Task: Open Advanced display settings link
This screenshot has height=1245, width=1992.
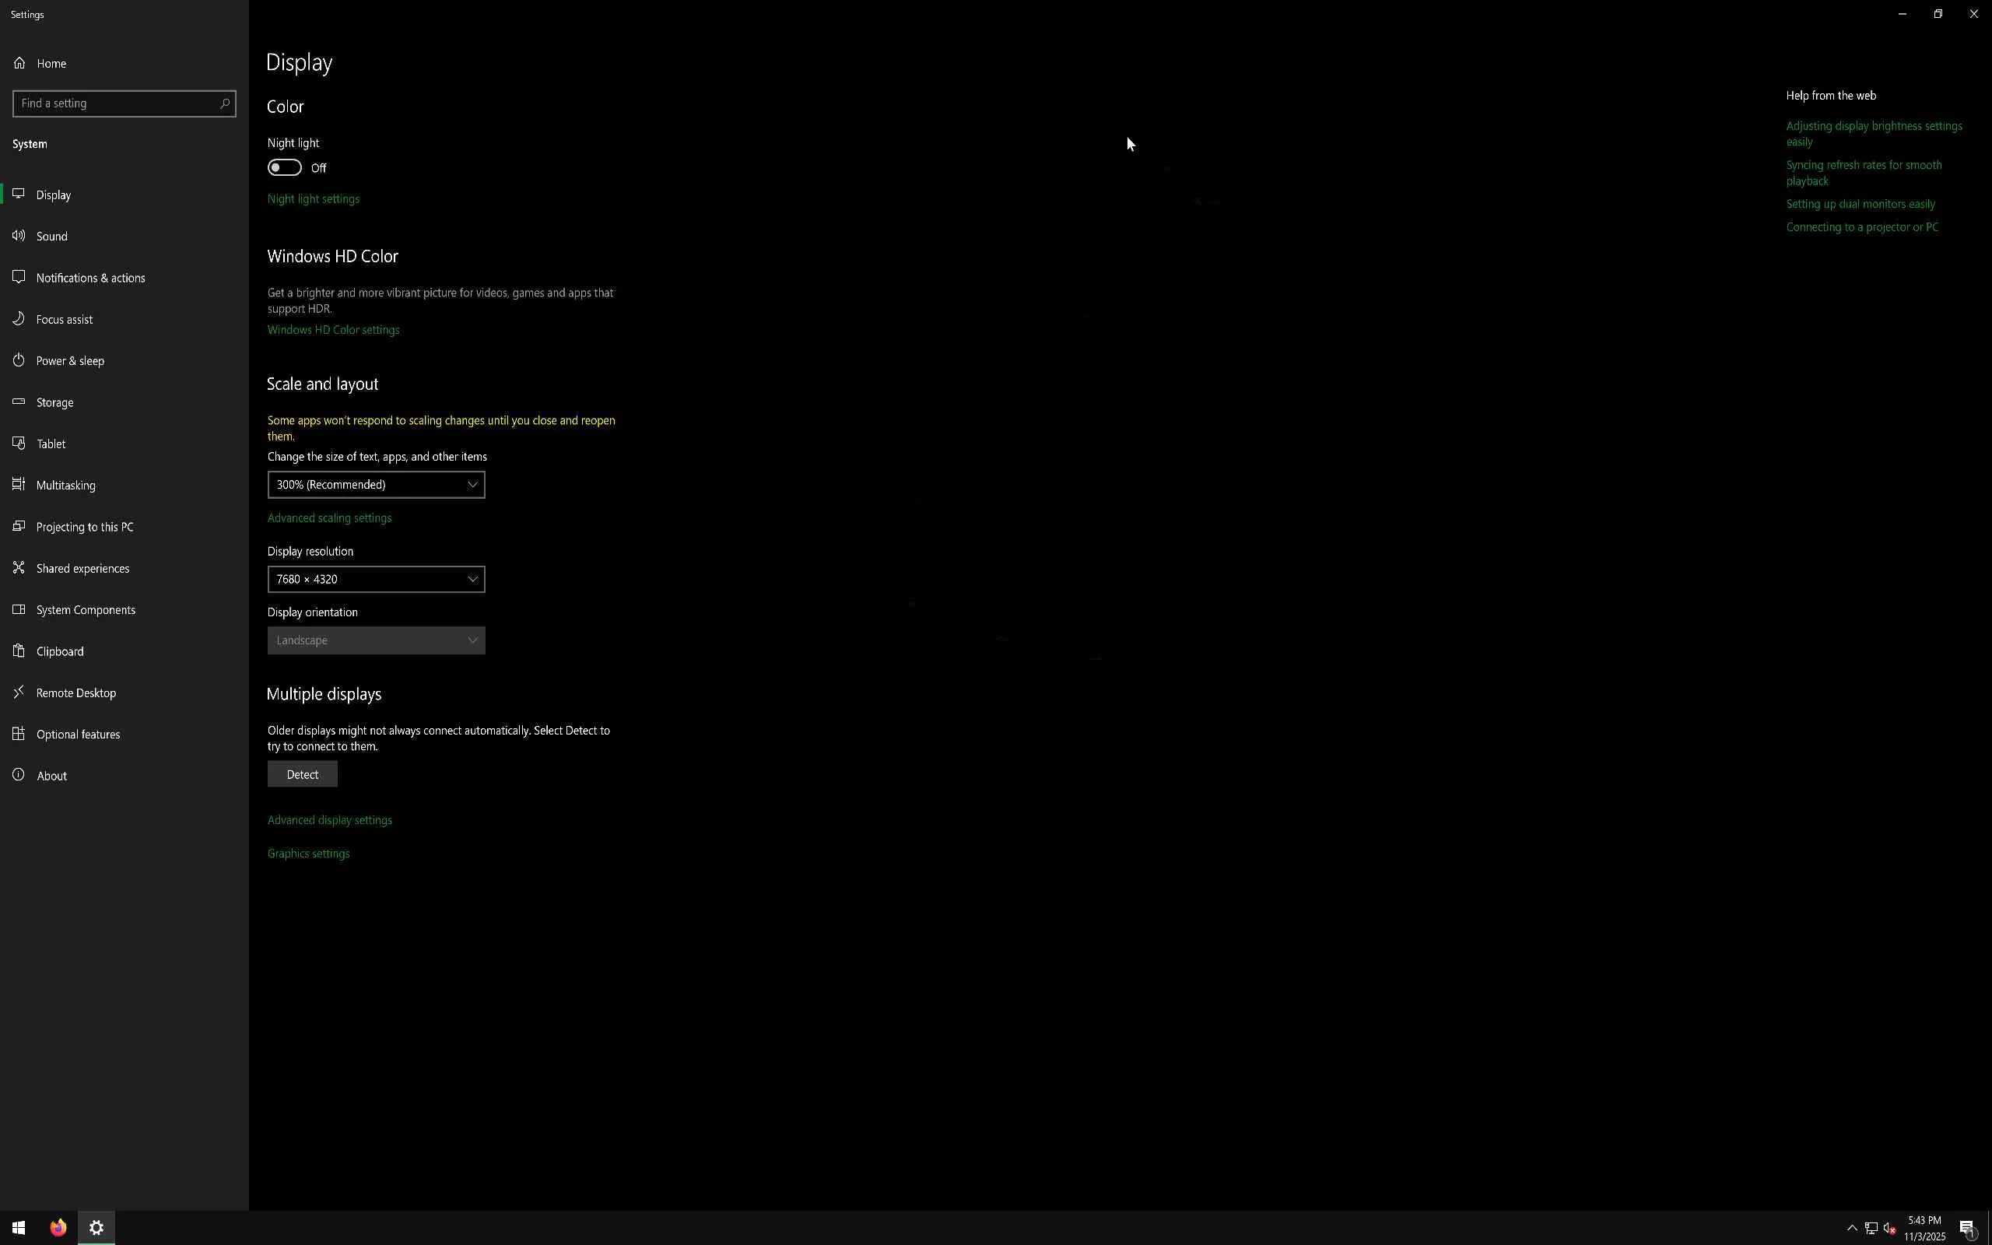Action: click(329, 820)
